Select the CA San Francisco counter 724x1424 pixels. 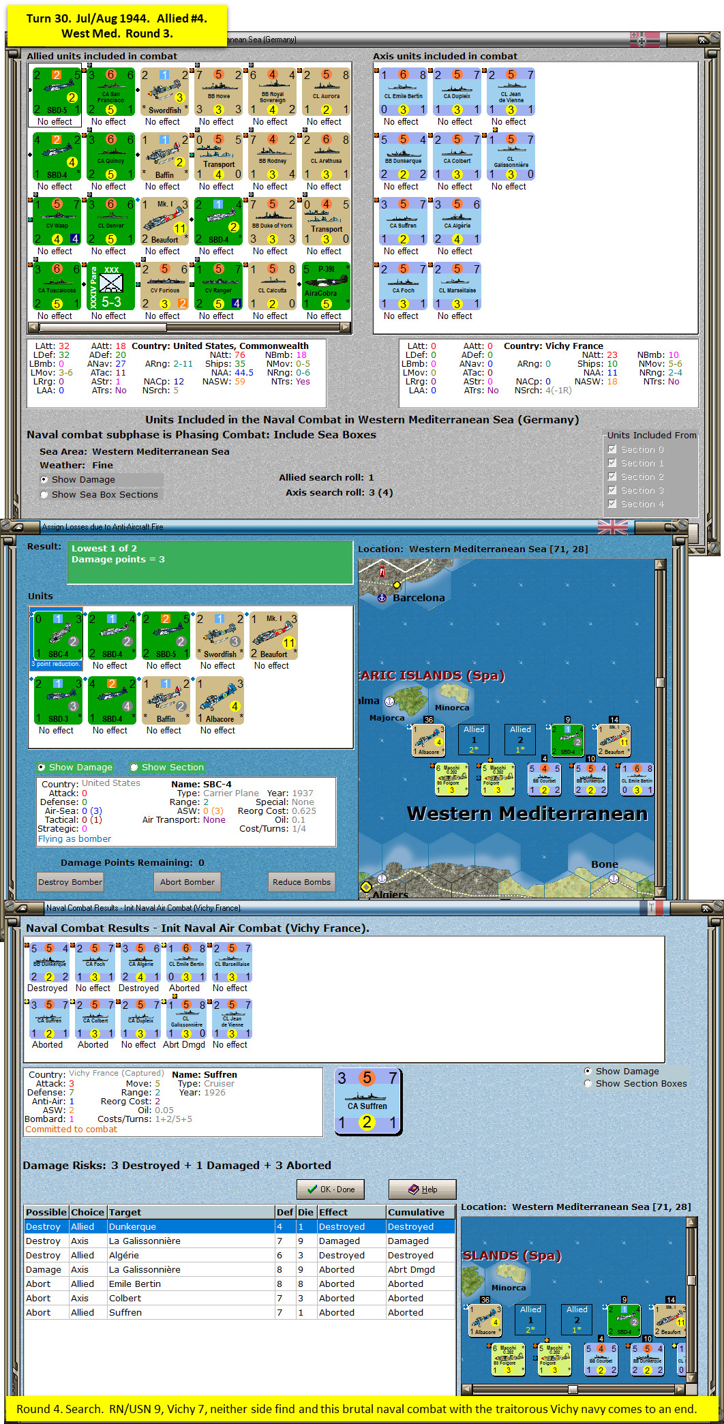(110, 92)
